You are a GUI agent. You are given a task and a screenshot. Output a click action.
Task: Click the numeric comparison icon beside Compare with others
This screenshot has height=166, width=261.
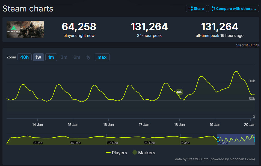pyautogui.click(x=214, y=8)
